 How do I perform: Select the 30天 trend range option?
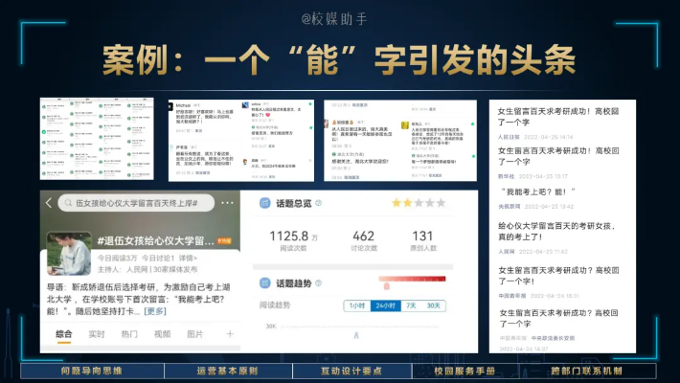(x=434, y=305)
